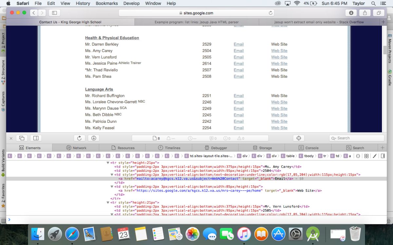393x245 pixels.
Task: Click the sites.google.com address bar
Action: tap(196, 13)
